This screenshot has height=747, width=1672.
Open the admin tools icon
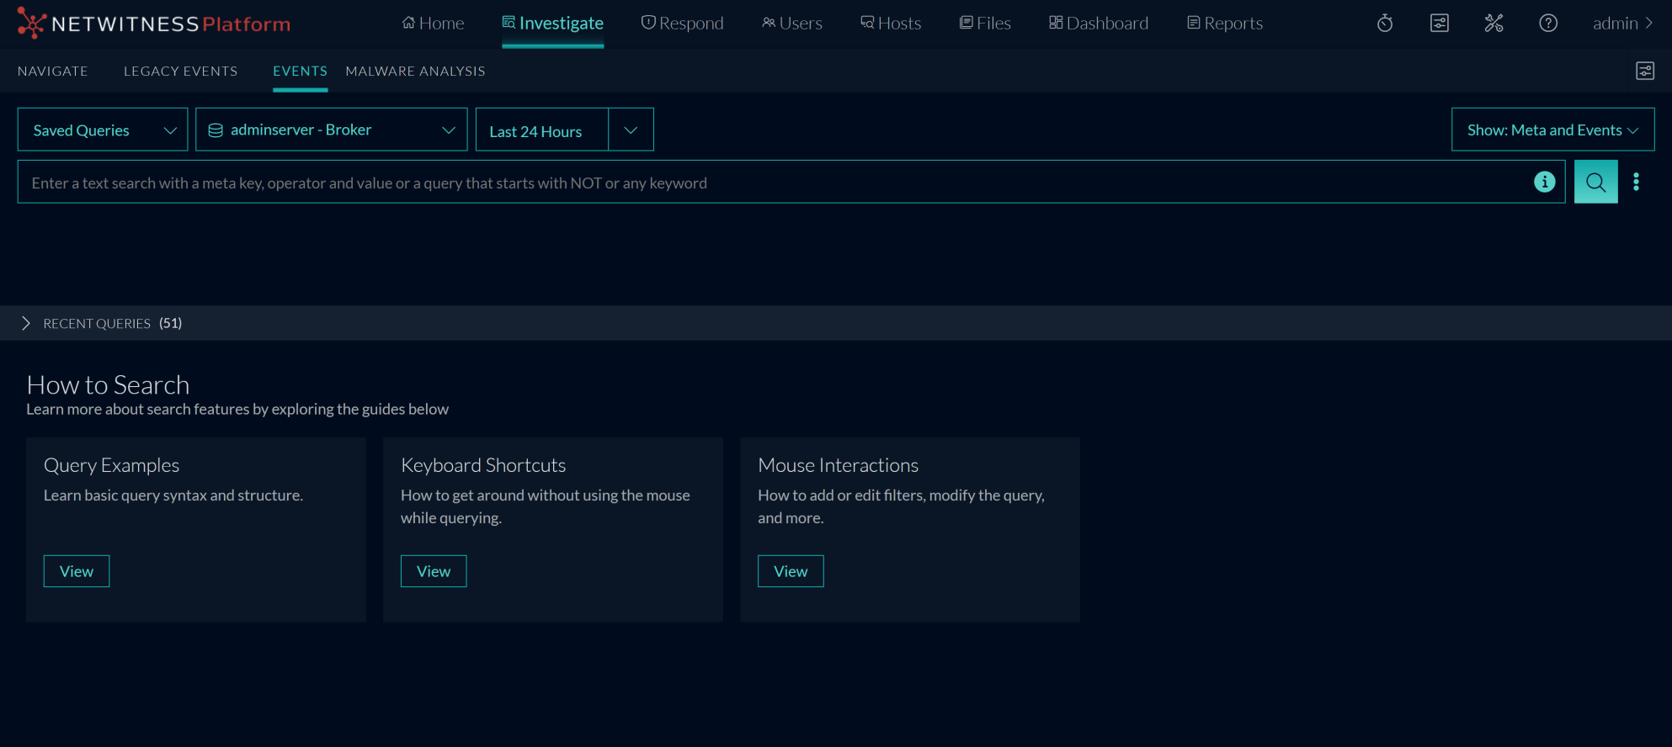pyautogui.click(x=1494, y=24)
